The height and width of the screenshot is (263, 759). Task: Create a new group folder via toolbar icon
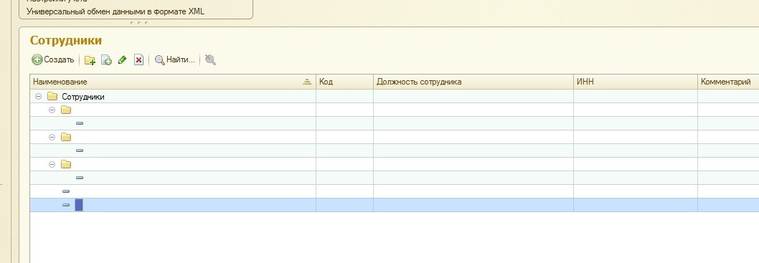[90, 60]
